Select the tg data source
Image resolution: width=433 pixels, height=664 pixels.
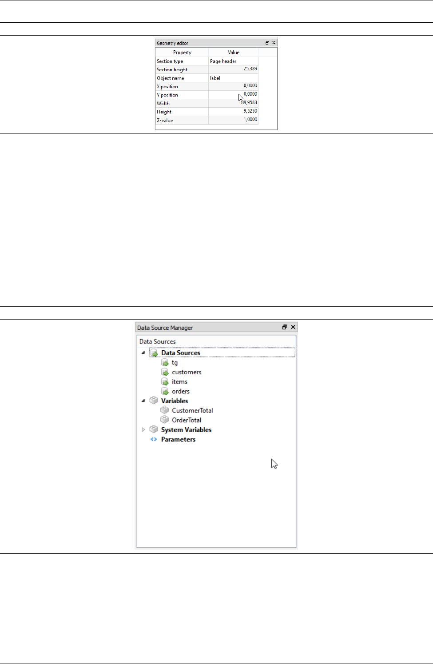(175, 363)
